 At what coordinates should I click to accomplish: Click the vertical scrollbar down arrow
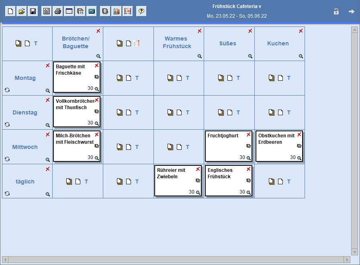tap(354, 252)
